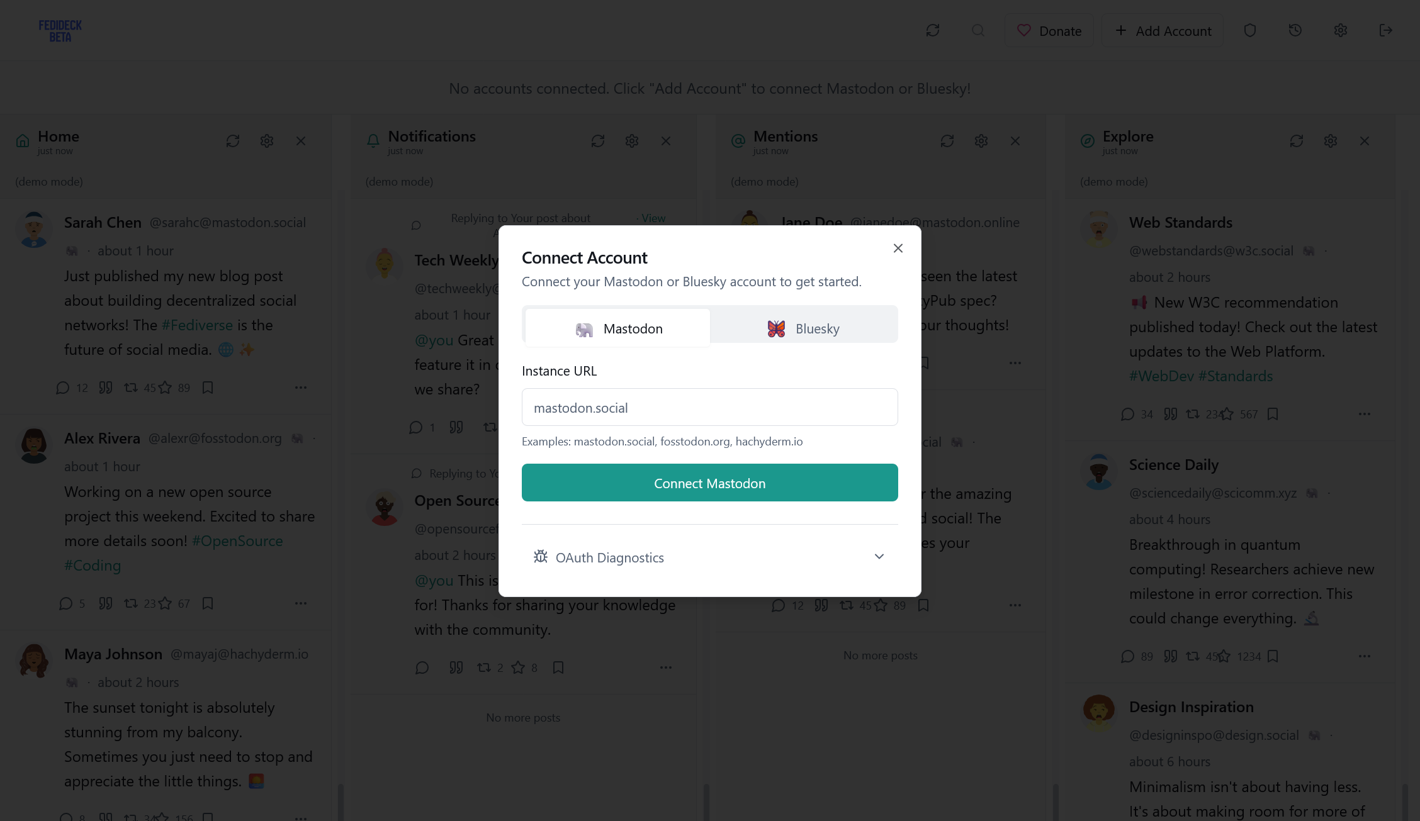Open search from the header magnifier icon

point(978,30)
